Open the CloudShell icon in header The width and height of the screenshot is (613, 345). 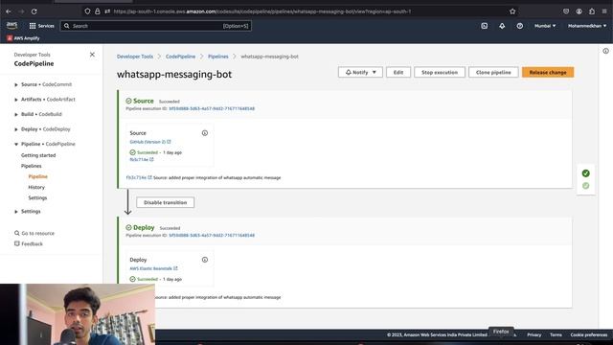click(484, 26)
